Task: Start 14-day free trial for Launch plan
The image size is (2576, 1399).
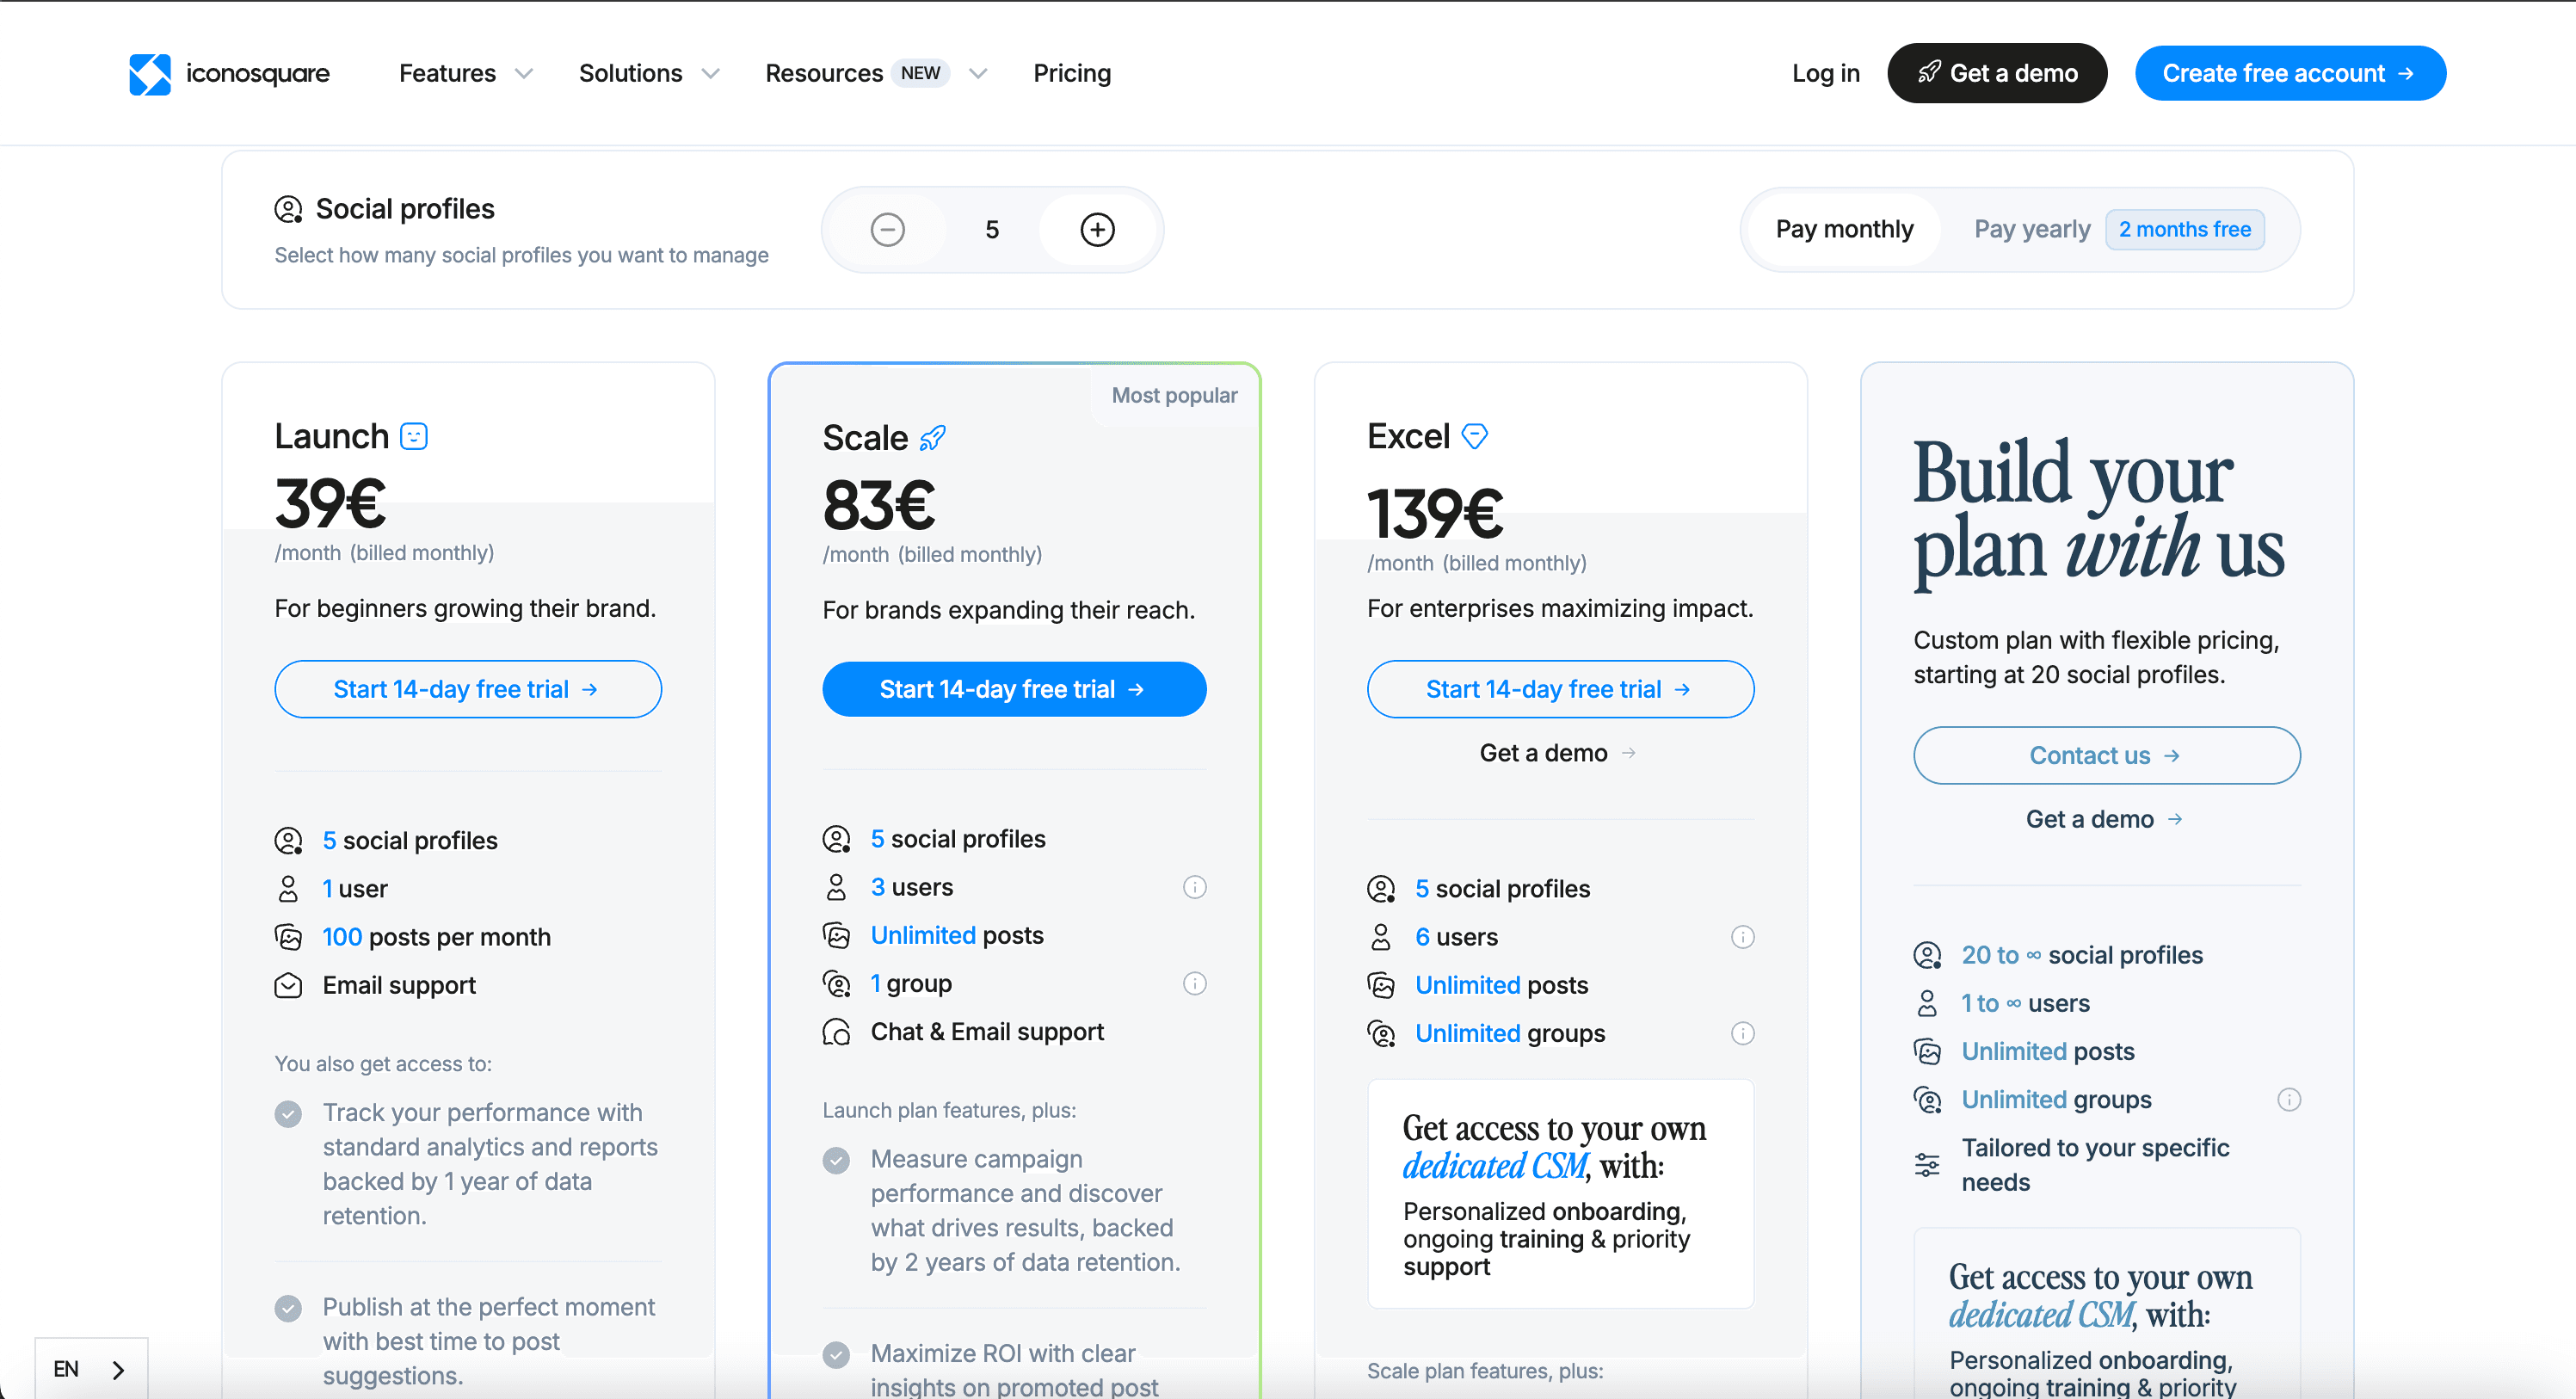Action: pyautogui.click(x=467, y=689)
